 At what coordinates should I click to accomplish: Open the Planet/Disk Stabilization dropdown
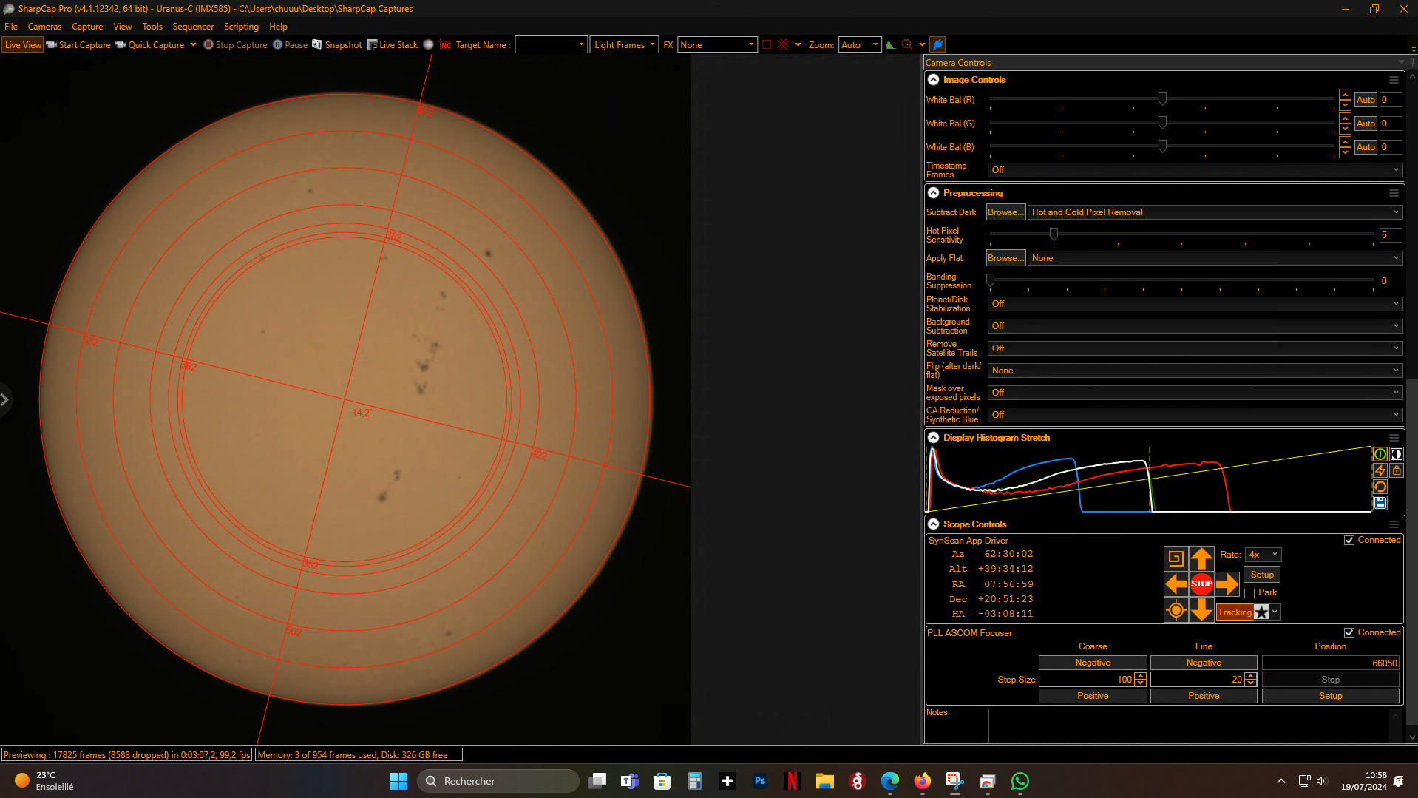[x=1195, y=304]
